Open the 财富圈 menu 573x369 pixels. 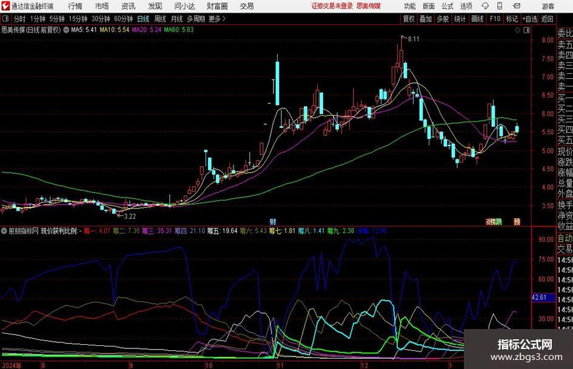217,6
